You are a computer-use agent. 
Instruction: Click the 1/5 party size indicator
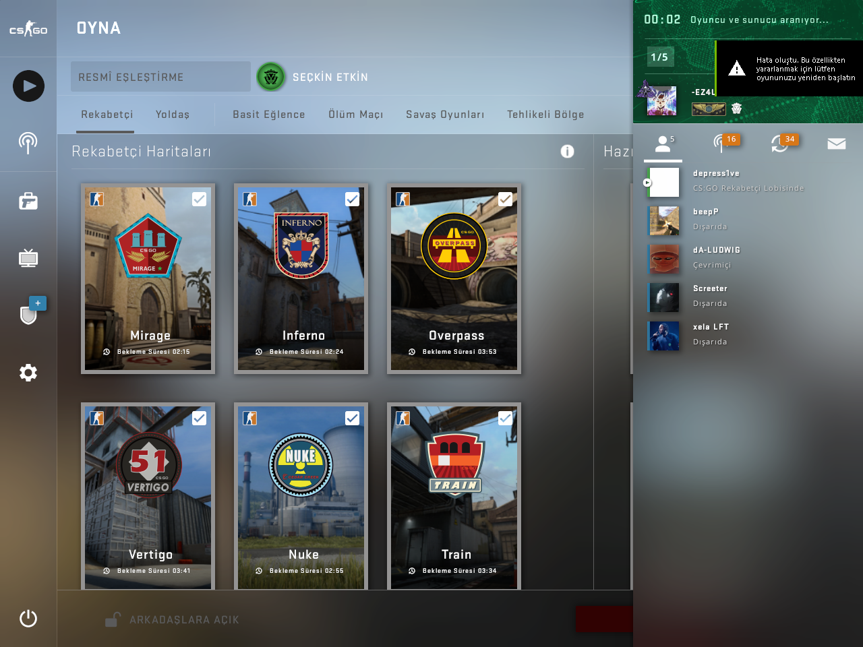point(660,57)
